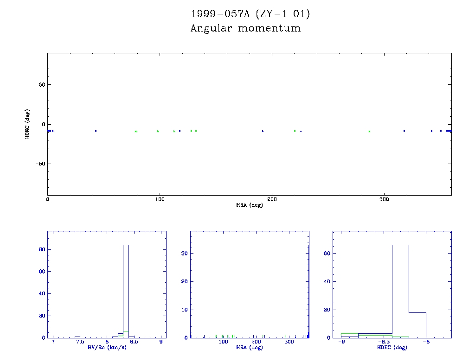
Task: Click the "HRA (deg)" label under the middle histogram
Action: pyautogui.click(x=250, y=347)
